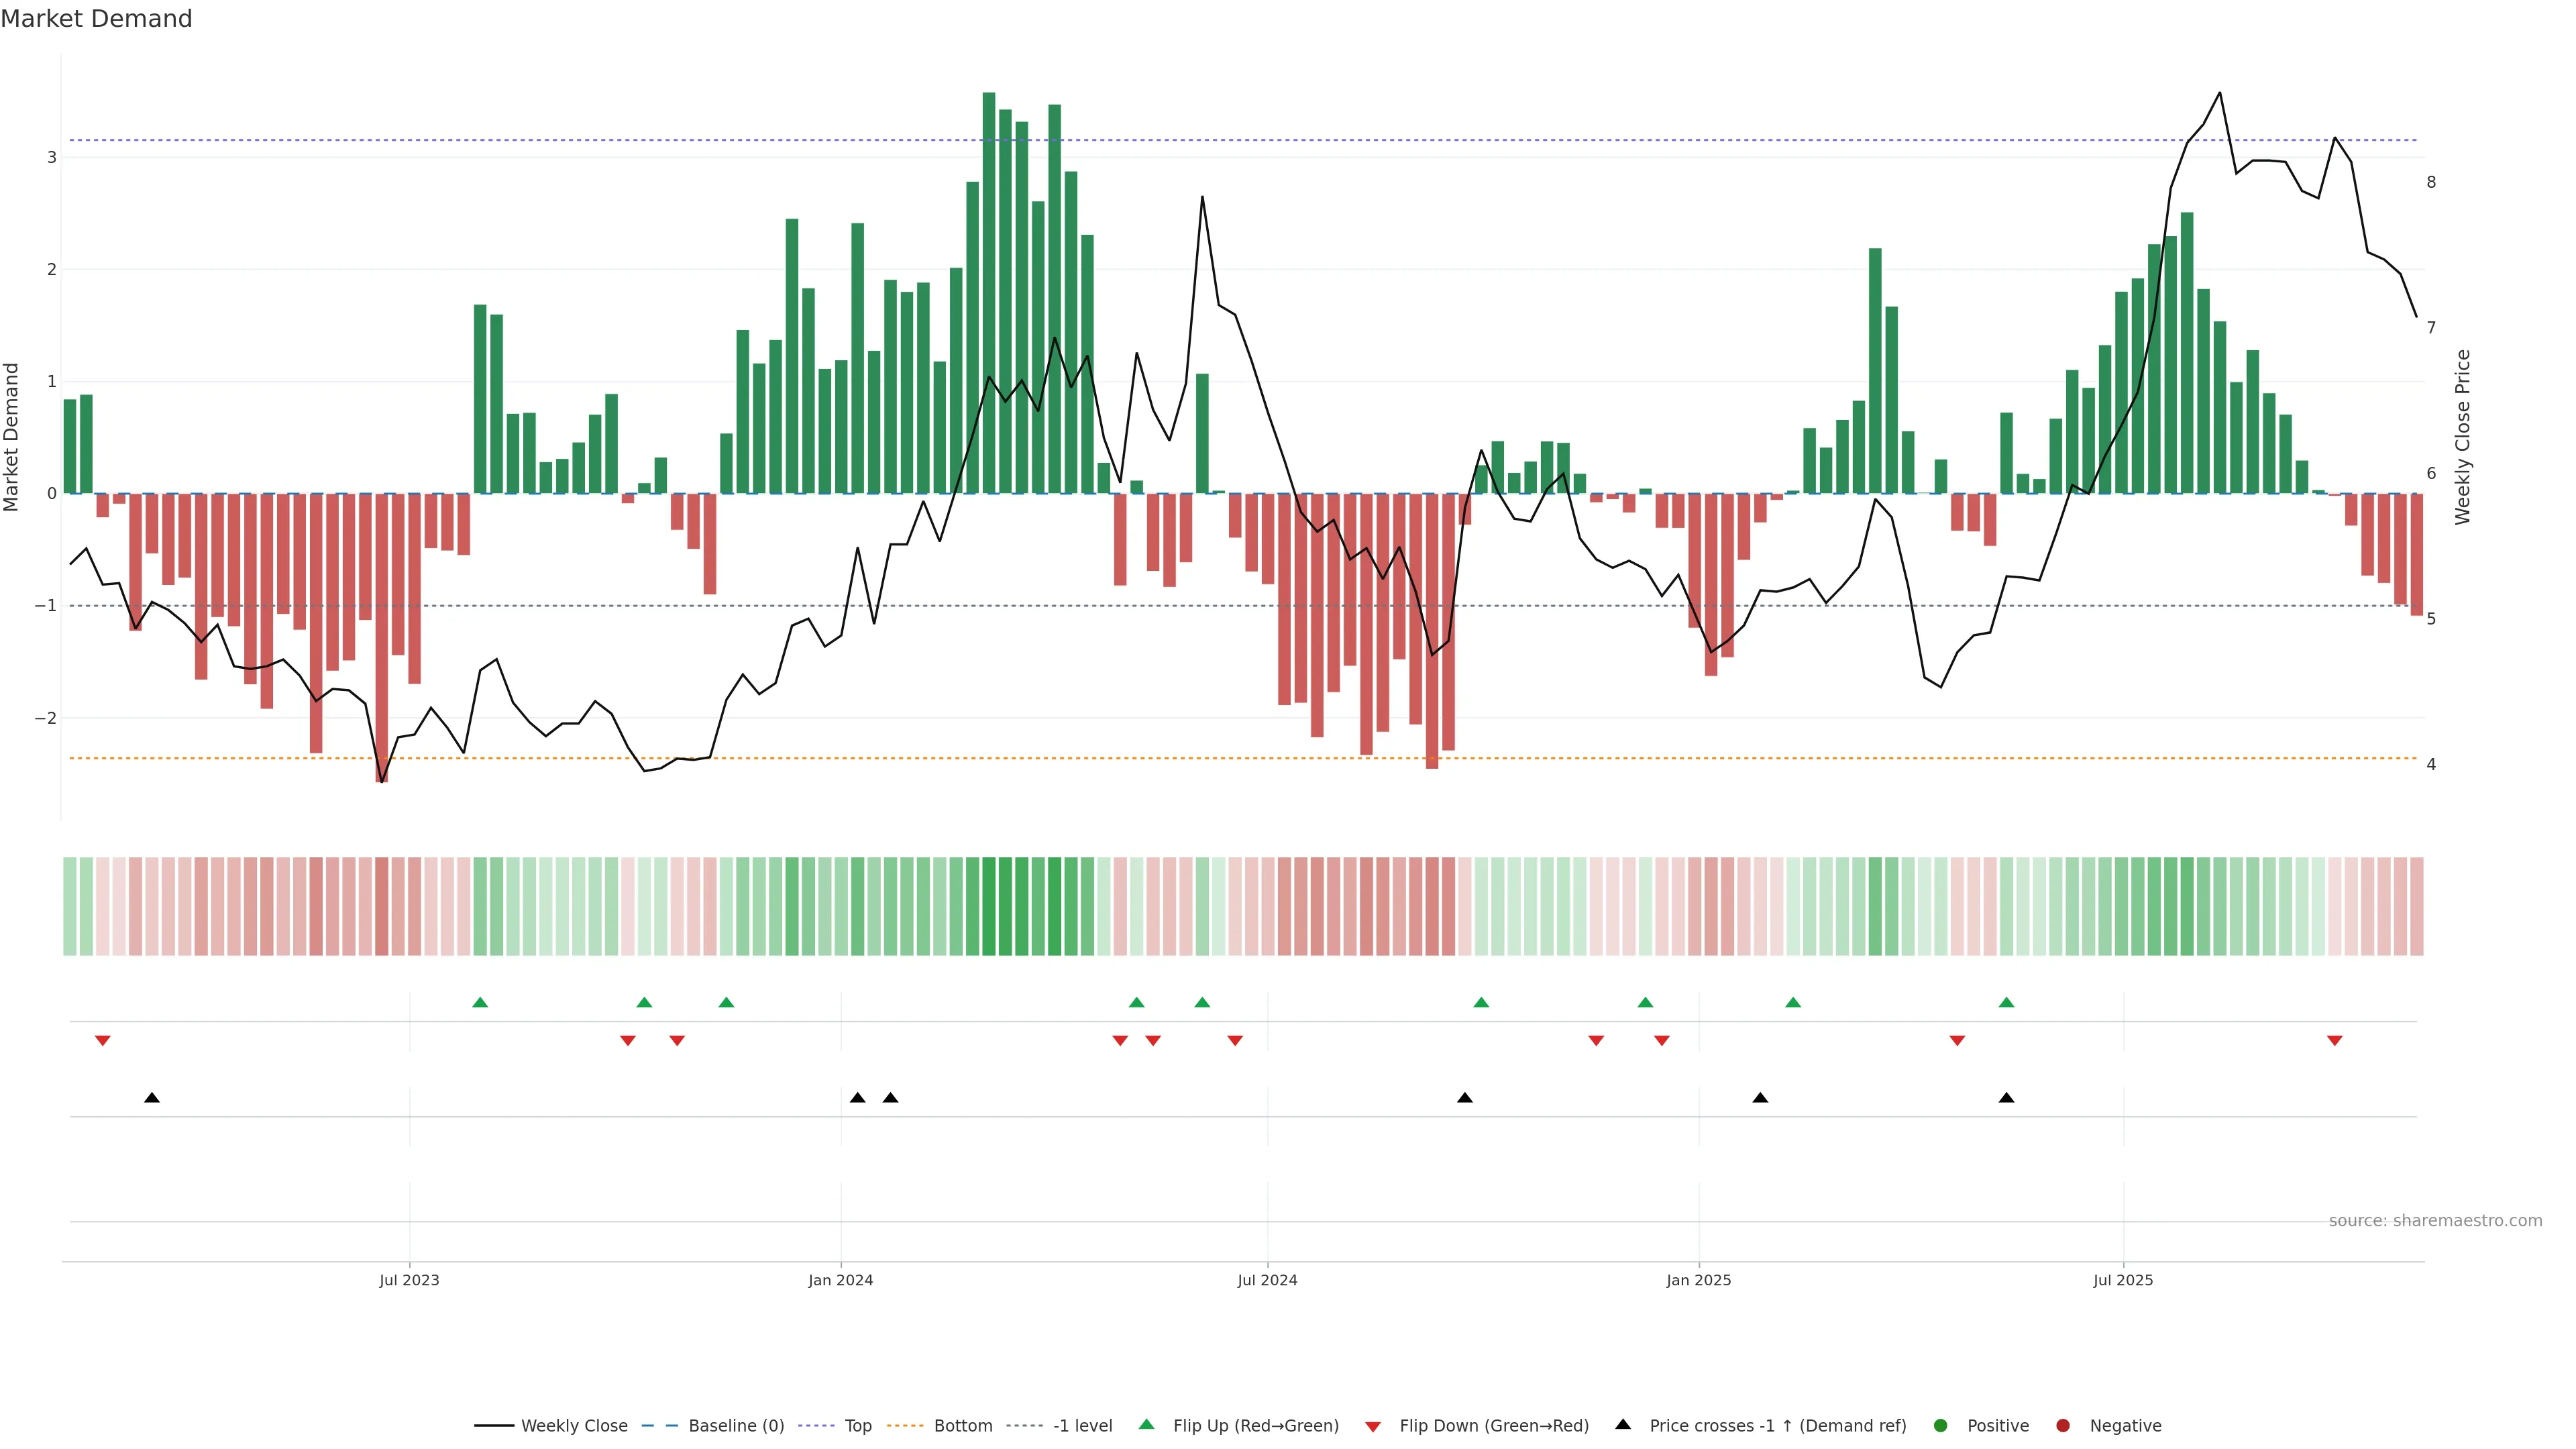Image resolution: width=2576 pixels, height=1449 pixels.
Task: Click the first green flip-up marker after Jul 2023
Action: [x=480, y=1003]
